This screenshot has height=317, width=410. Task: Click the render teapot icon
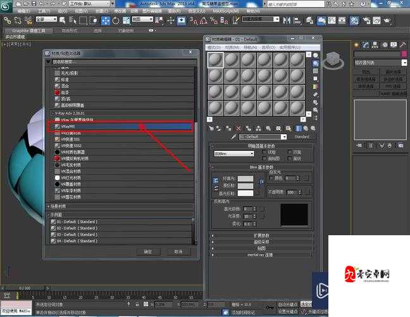click(x=387, y=20)
